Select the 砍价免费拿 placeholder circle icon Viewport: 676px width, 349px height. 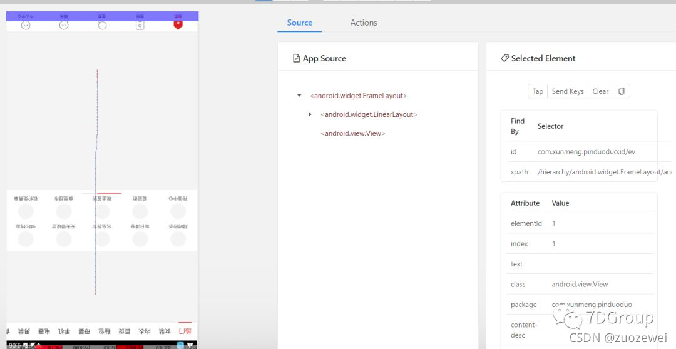point(26,211)
